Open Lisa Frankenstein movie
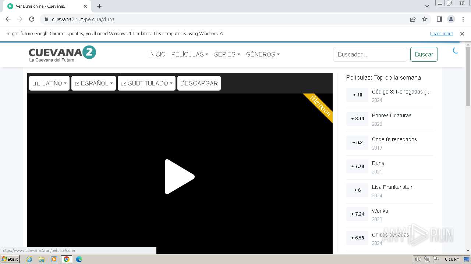The height and width of the screenshot is (264, 471). coord(393,187)
